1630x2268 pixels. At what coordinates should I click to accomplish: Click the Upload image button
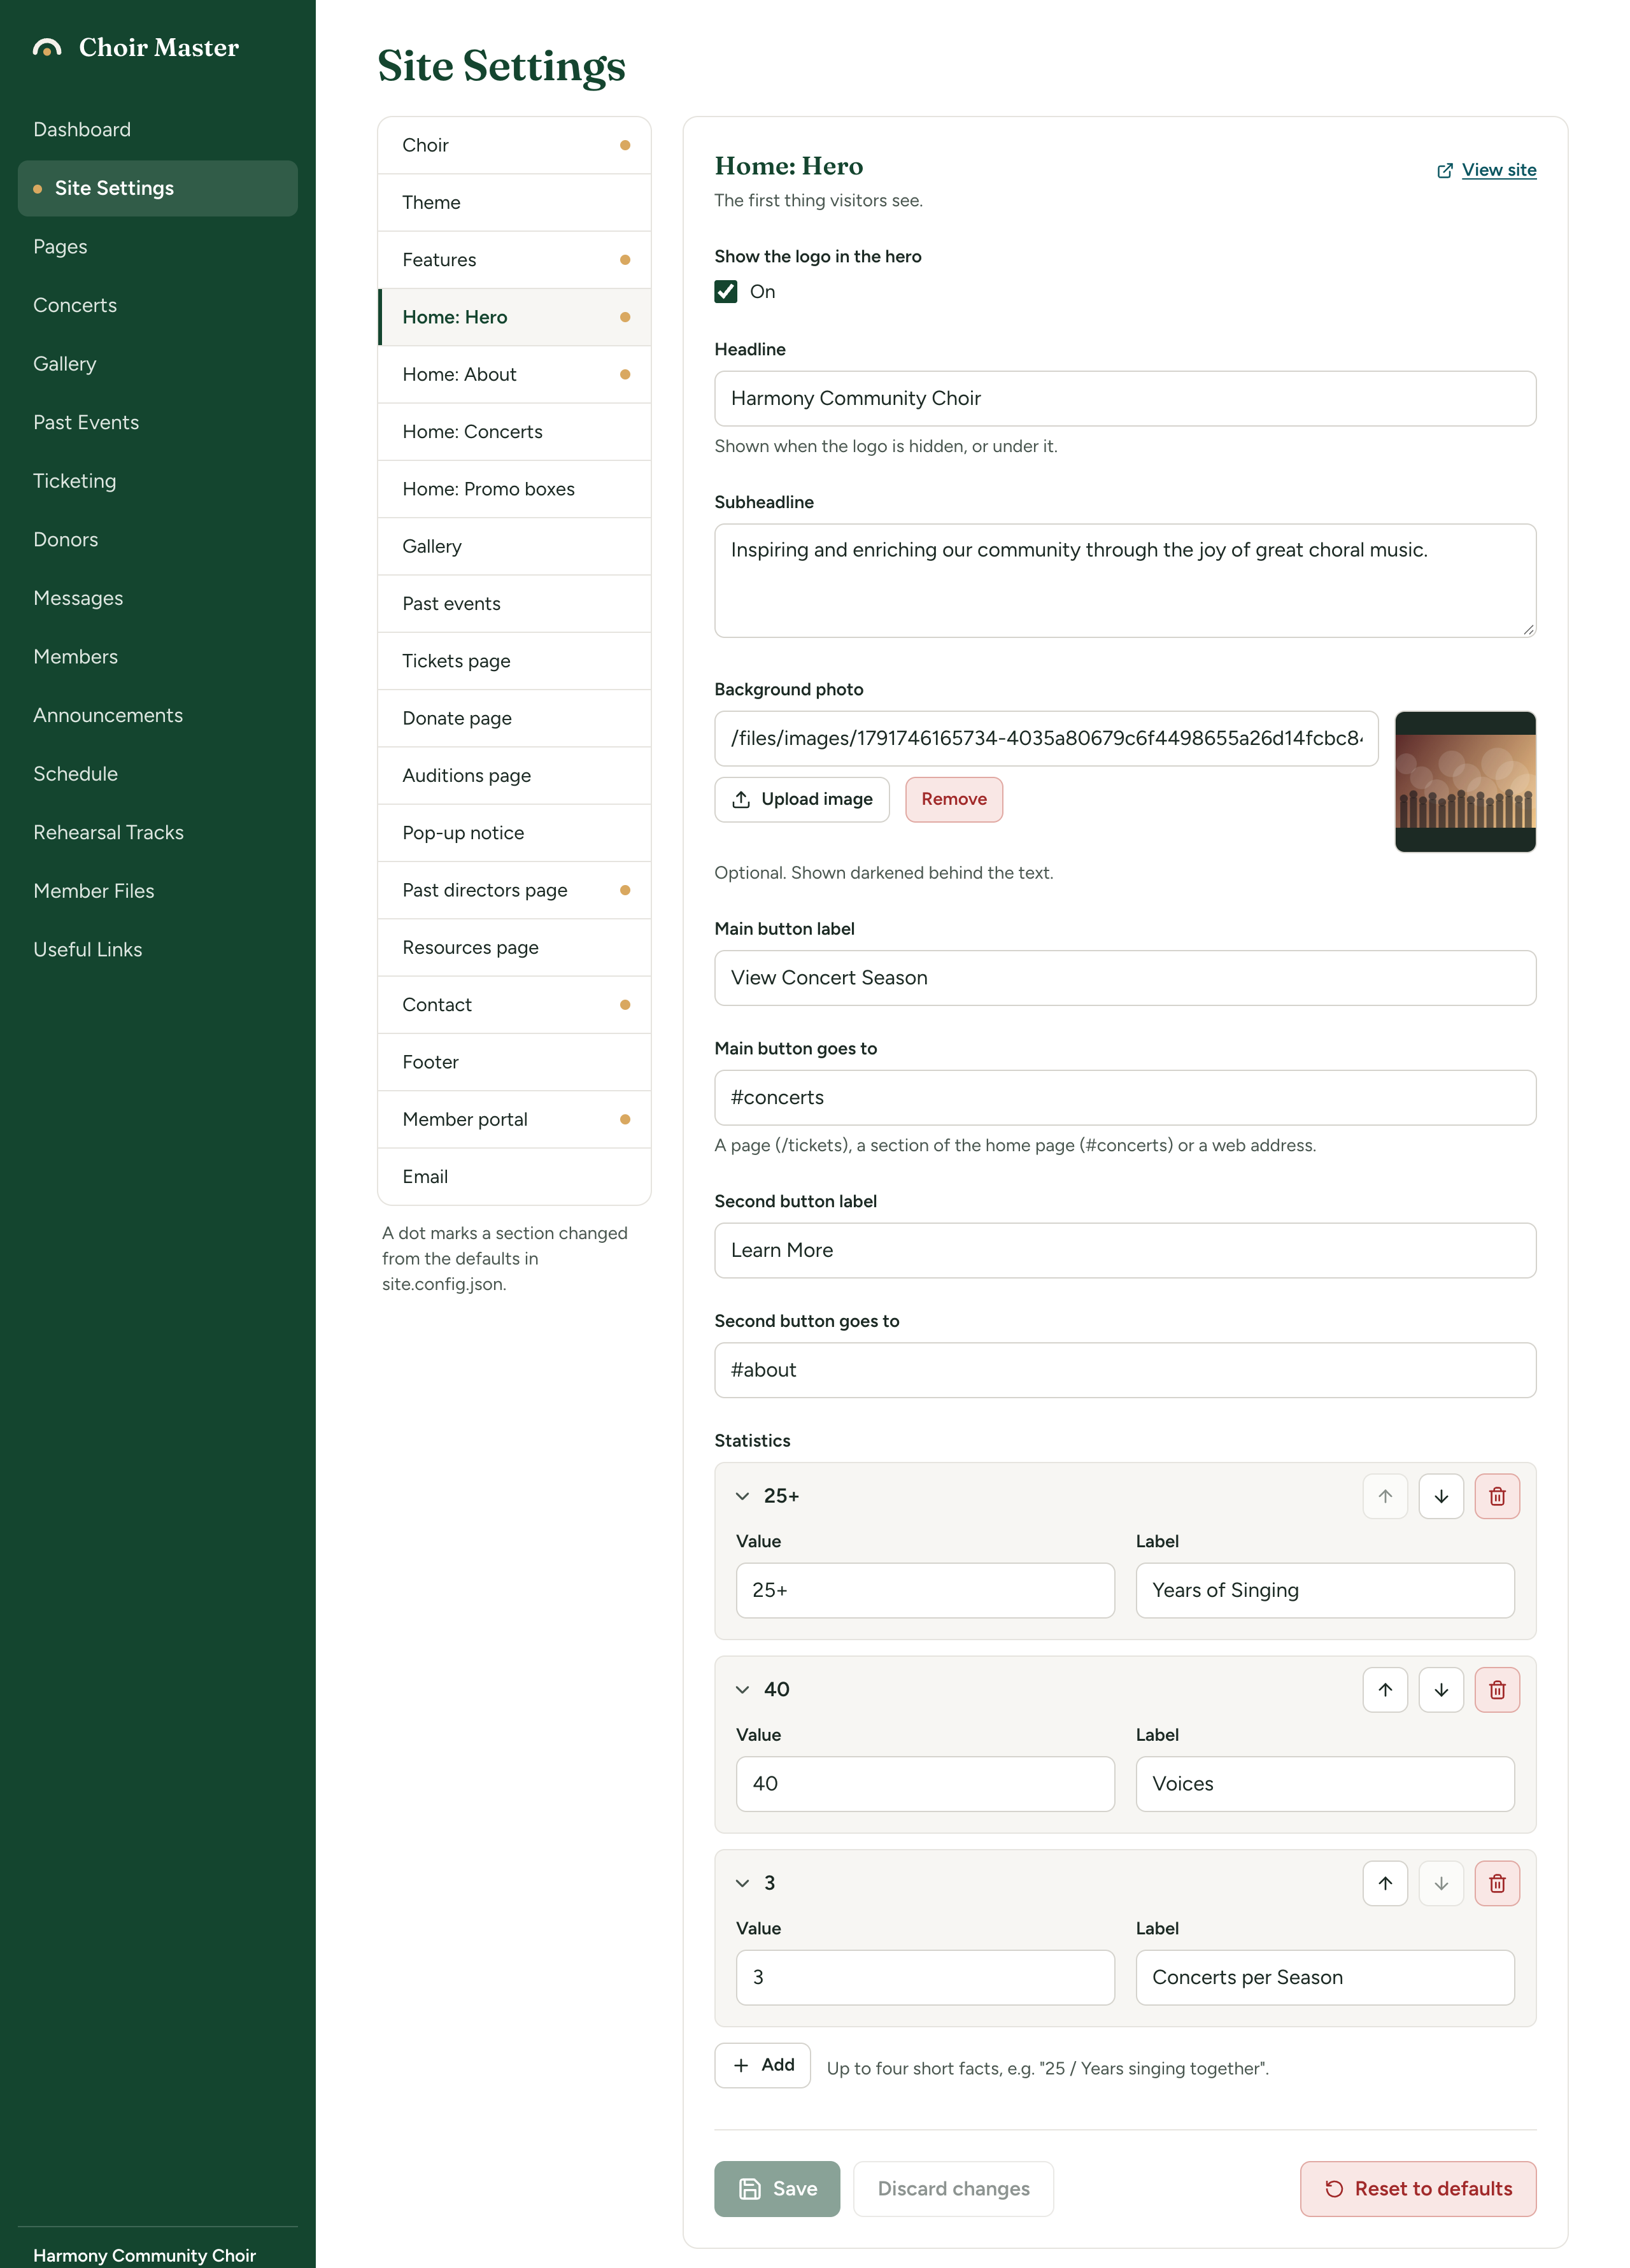(801, 799)
